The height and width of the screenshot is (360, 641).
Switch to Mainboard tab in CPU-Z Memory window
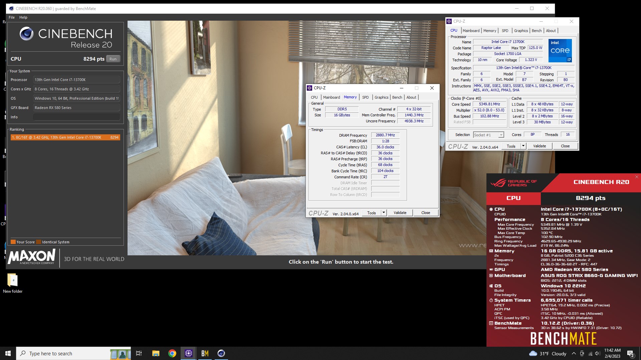(332, 97)
